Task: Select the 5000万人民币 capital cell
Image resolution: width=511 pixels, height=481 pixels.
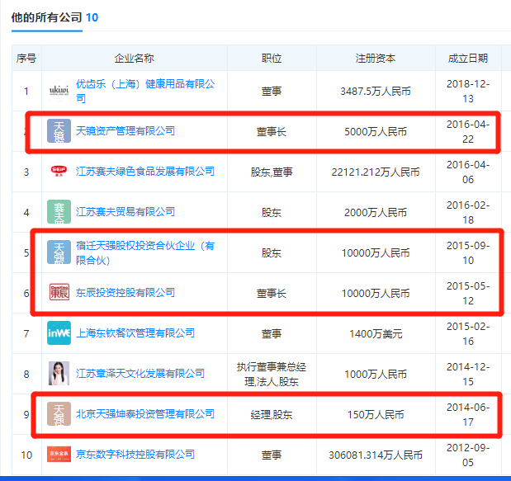Action: pyautogui.click(x=376, y=131)
